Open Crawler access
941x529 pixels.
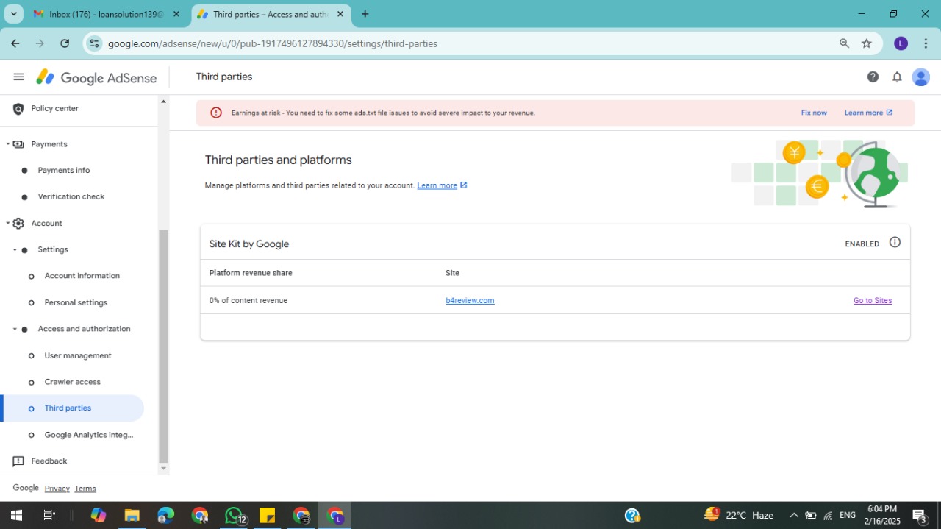coord(72,382)
